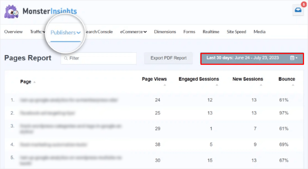308x169 pixels.
Task: Switch to the Realtime tab
Action: [211, 32]
